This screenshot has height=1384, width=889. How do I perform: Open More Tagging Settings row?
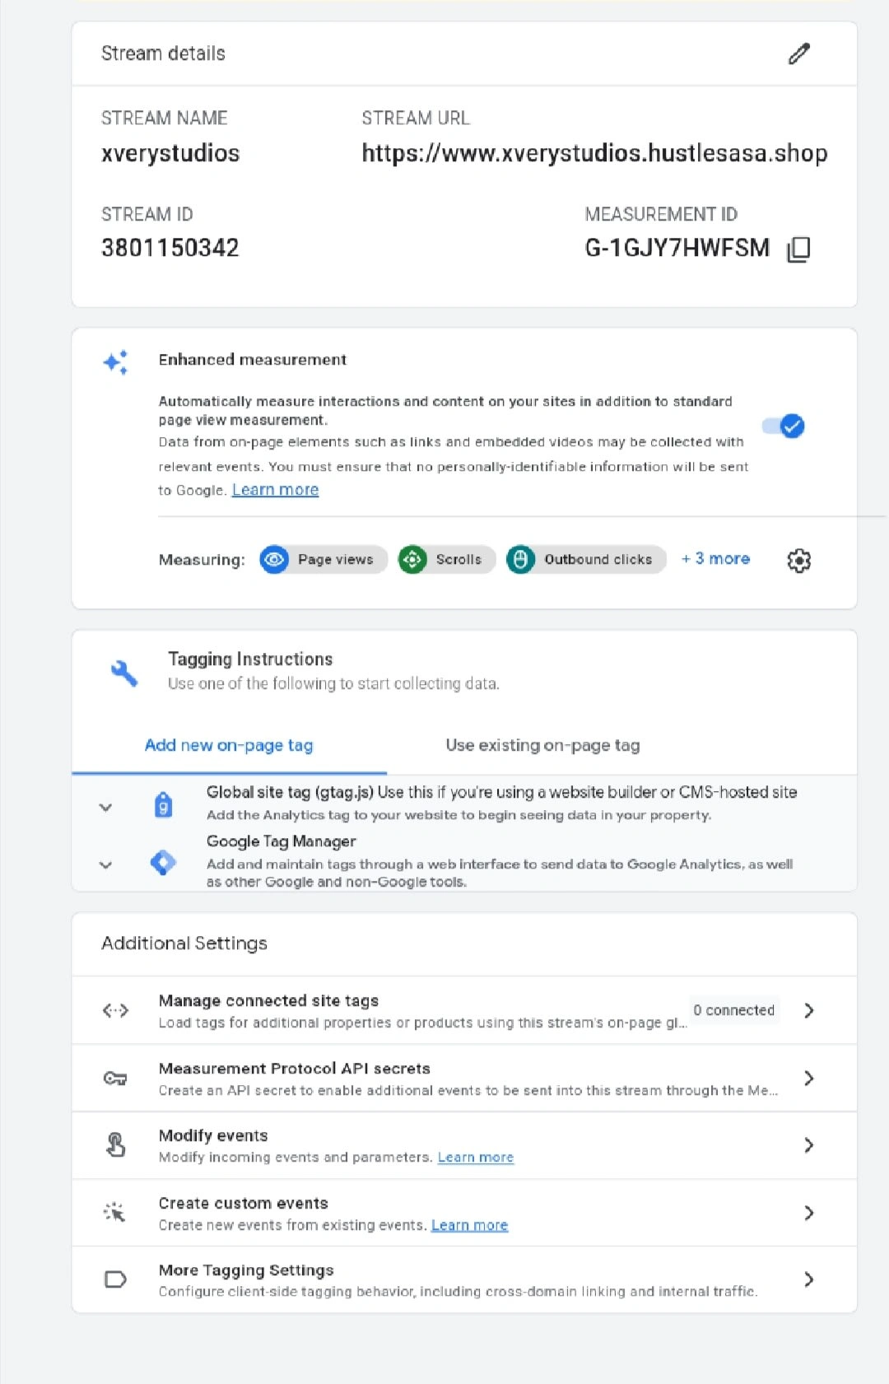pos(464,1279)
